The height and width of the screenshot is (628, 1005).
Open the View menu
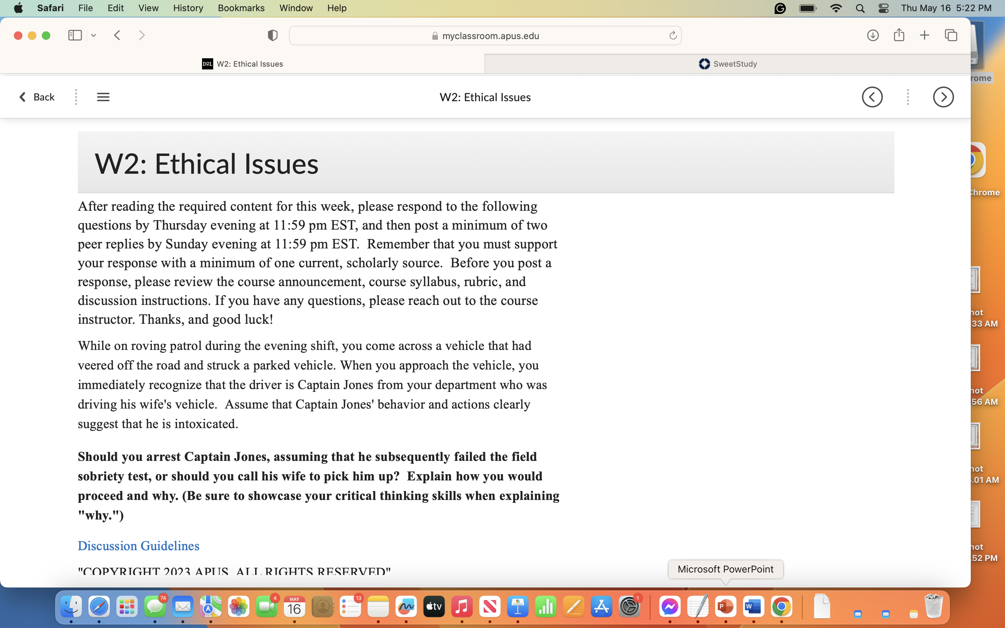coord(148,8)
